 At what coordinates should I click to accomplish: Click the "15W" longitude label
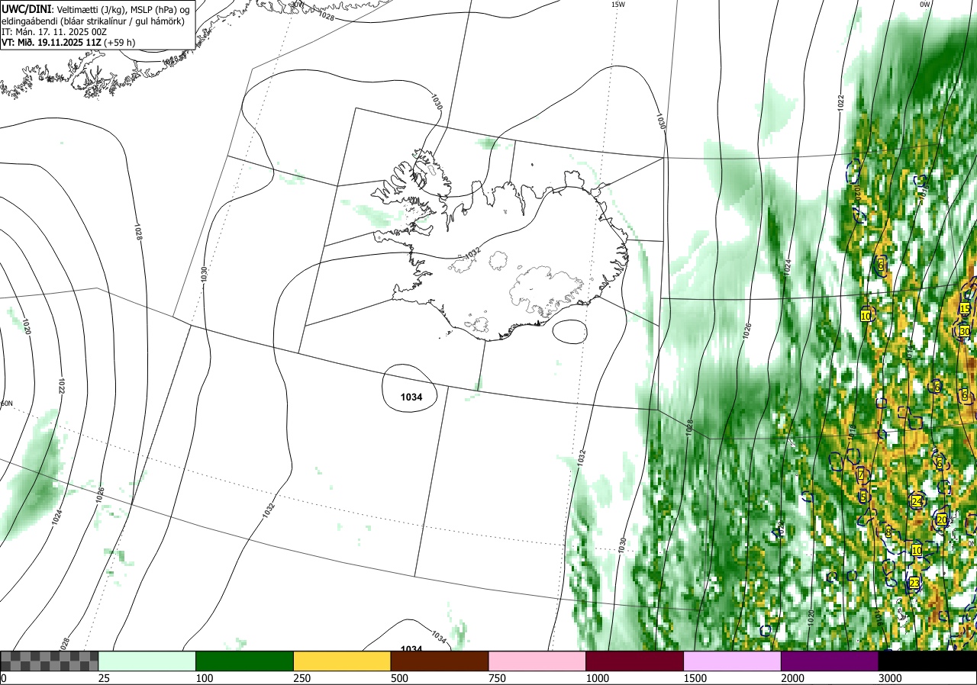[x=618, y=5]
